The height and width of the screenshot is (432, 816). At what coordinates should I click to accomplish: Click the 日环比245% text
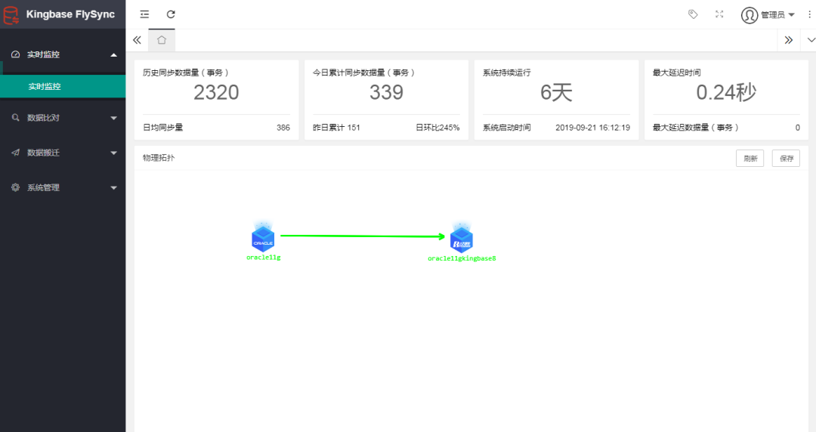click(437, 127)
